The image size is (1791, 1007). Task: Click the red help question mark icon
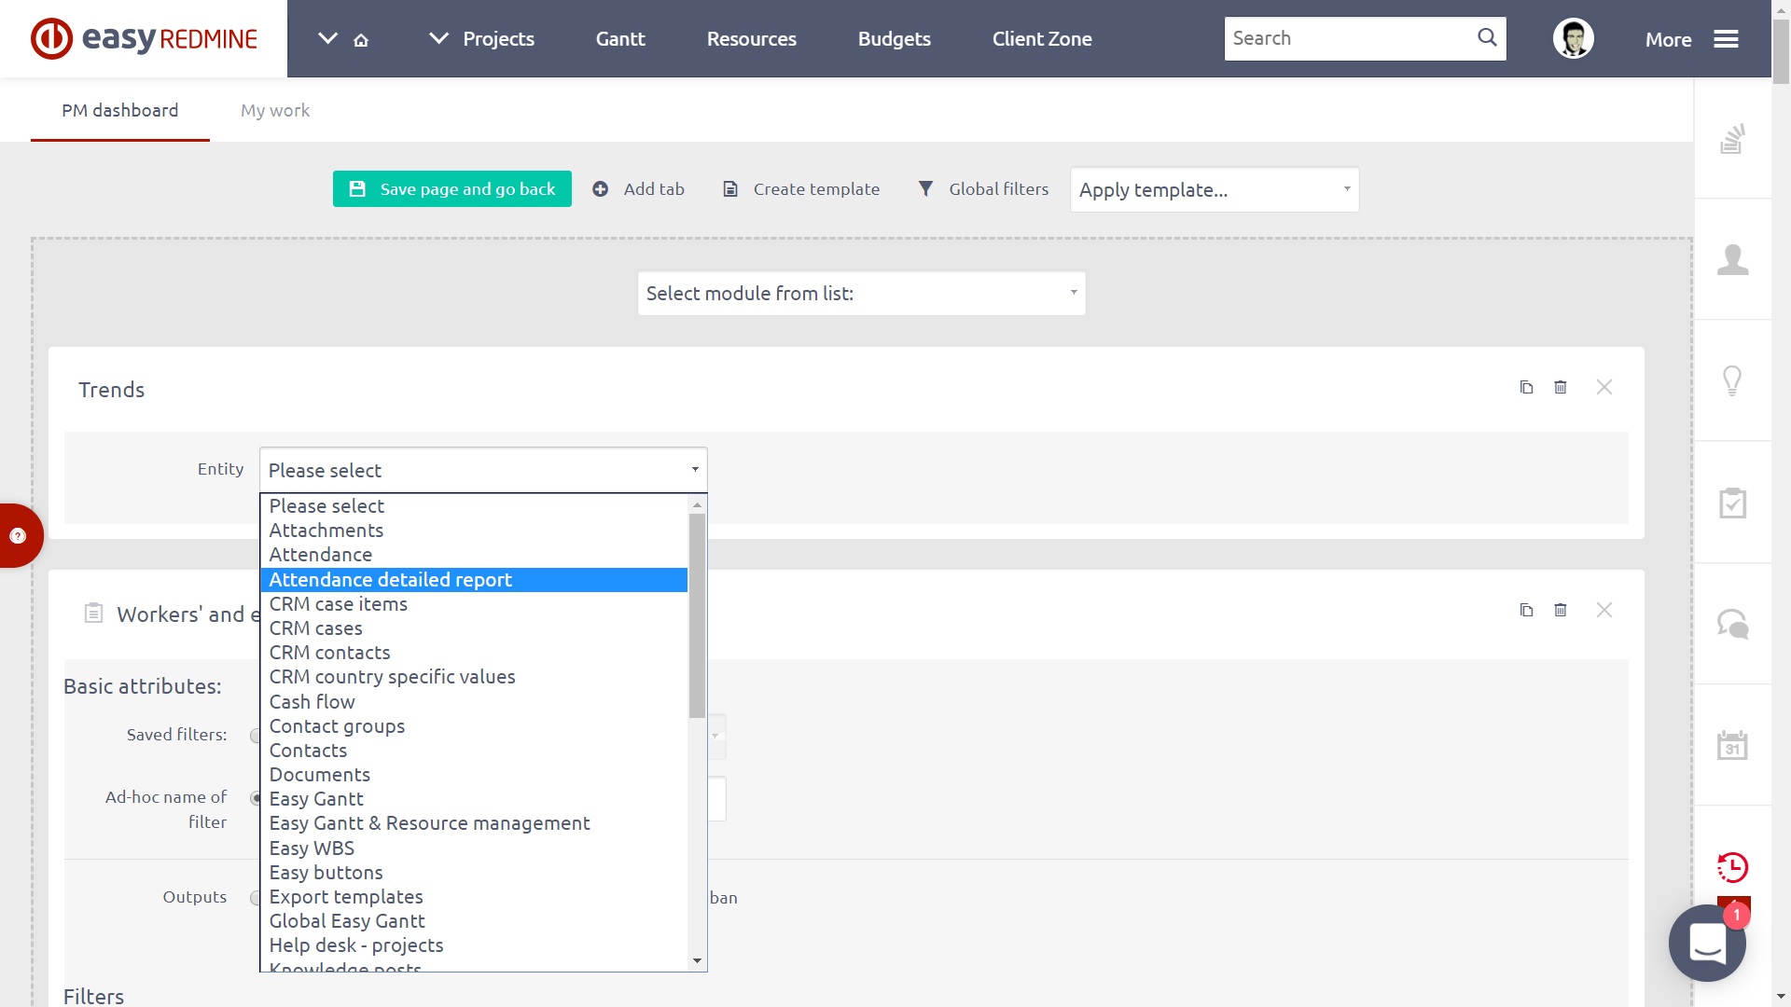pos(18,536)
